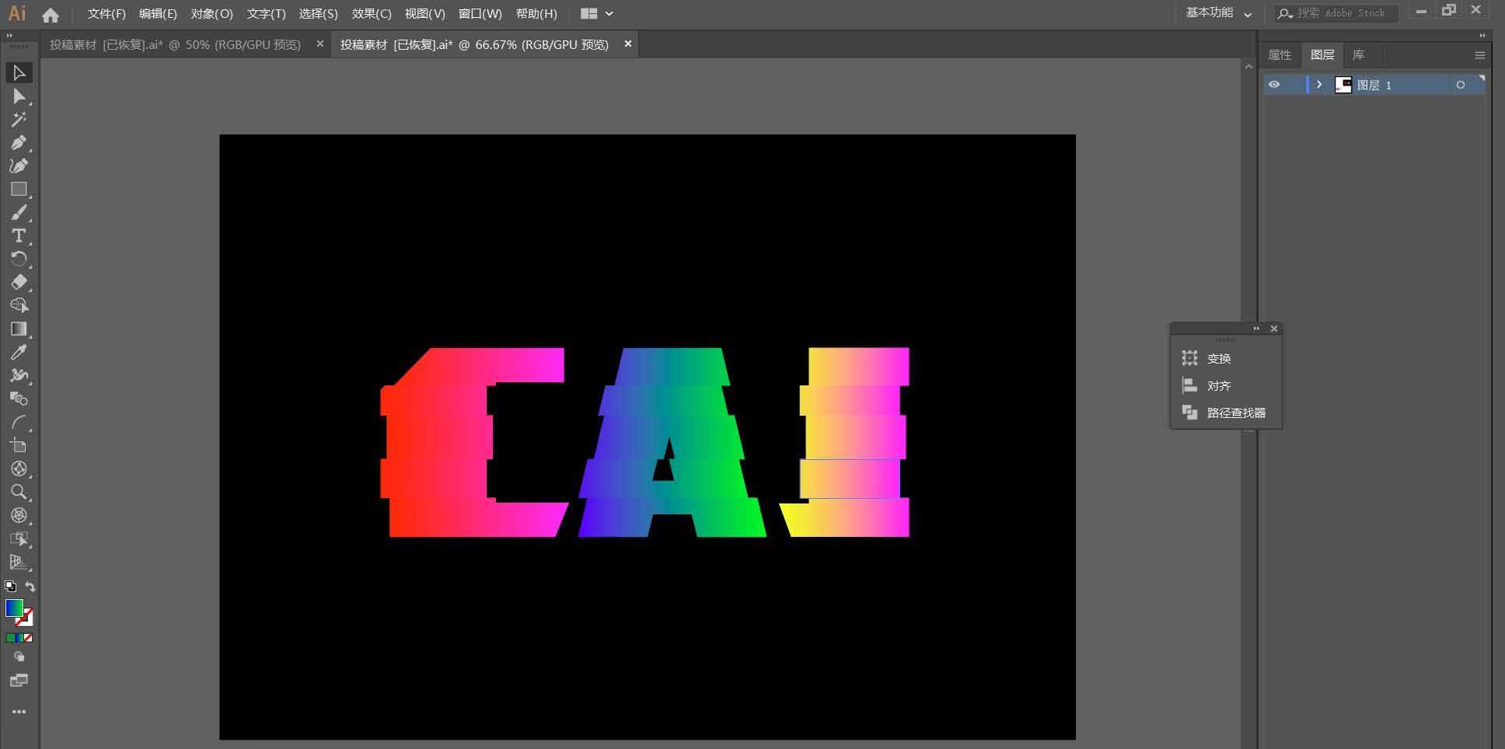
Task: Click the Default Fill and Stroke icon
Action: (x=10, y=587)
